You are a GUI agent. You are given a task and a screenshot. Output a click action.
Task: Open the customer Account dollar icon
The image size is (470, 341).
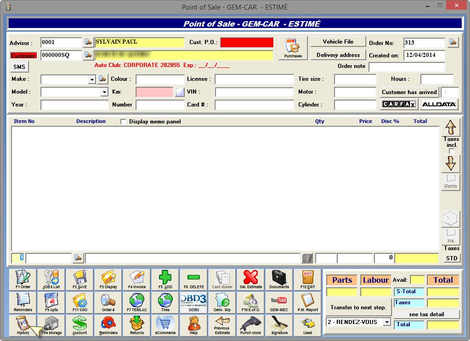tap(80, 325)
